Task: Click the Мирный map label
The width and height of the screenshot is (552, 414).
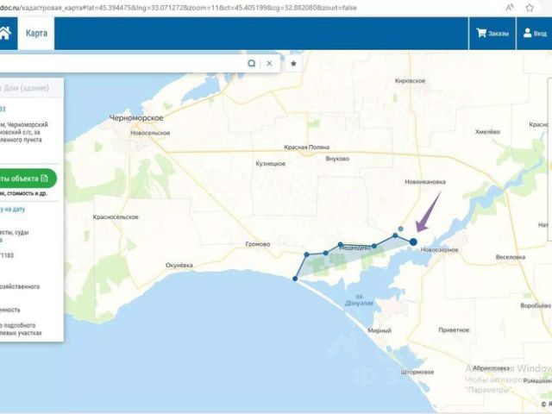Action: coord(379,330)
